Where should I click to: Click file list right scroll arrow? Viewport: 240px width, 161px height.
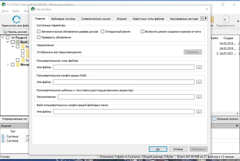point(237,114)
